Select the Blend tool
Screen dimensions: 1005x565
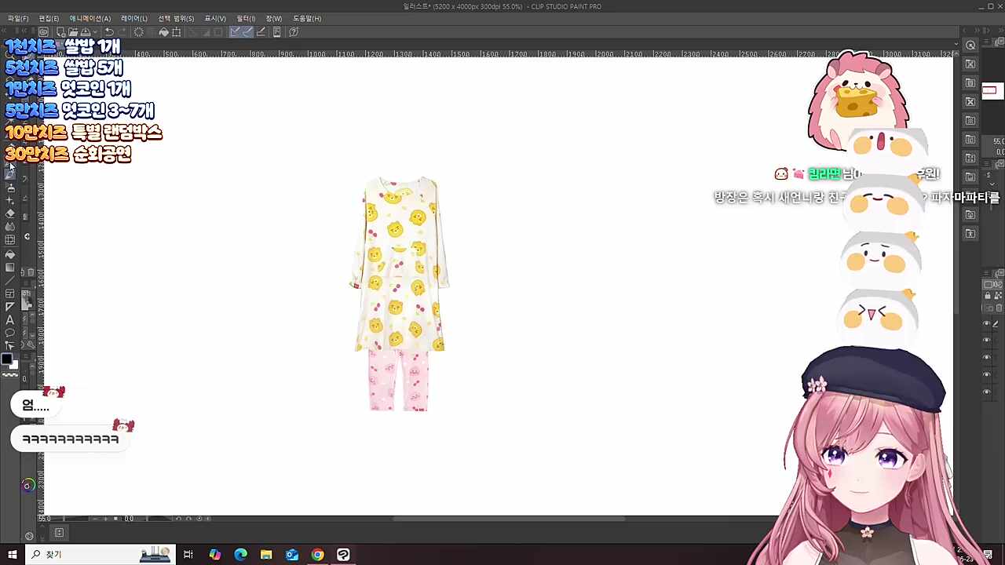click(x=10, y=227)
